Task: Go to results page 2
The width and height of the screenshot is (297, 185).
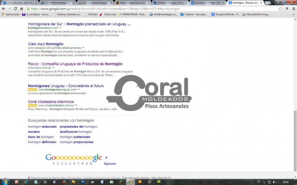Action: click(58, 164)
